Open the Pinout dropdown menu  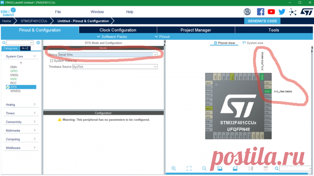point(162,37)
